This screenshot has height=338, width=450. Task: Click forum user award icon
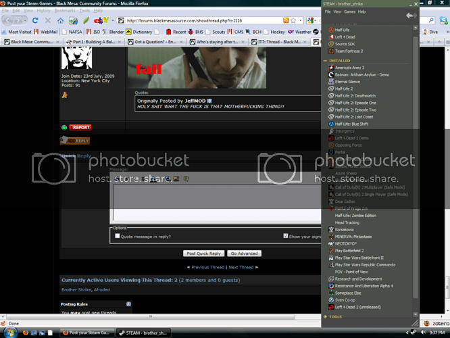(x=65, y=95)
